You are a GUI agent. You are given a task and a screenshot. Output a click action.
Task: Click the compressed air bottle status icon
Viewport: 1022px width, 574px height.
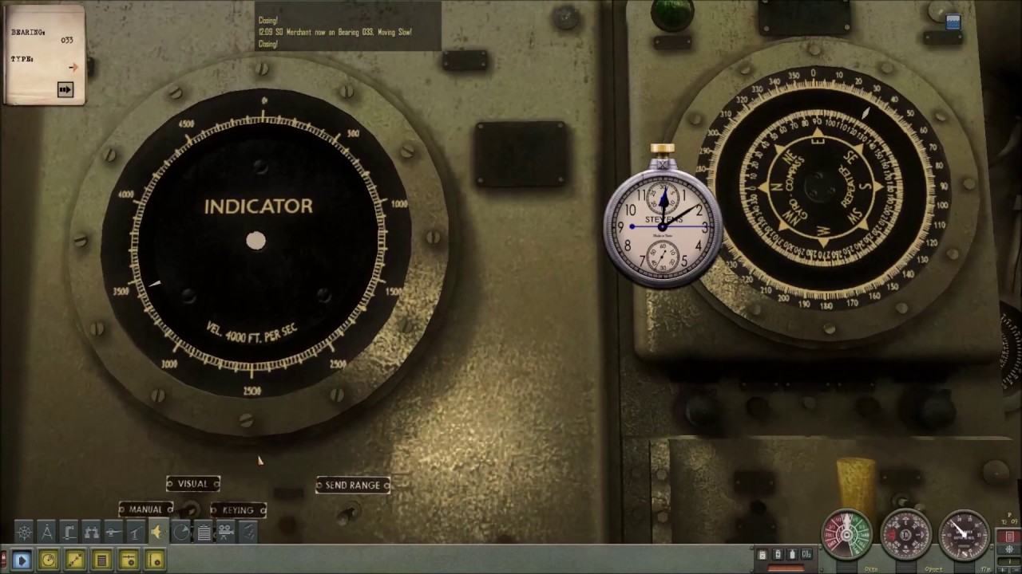coord(792,554)
